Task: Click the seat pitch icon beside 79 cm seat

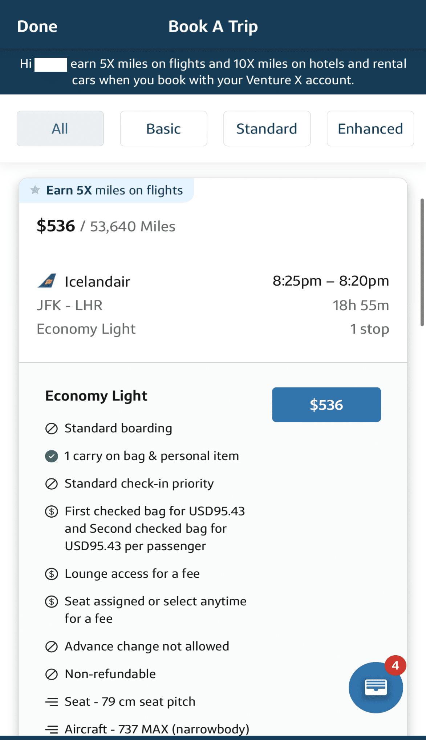Action: [52, 701]
